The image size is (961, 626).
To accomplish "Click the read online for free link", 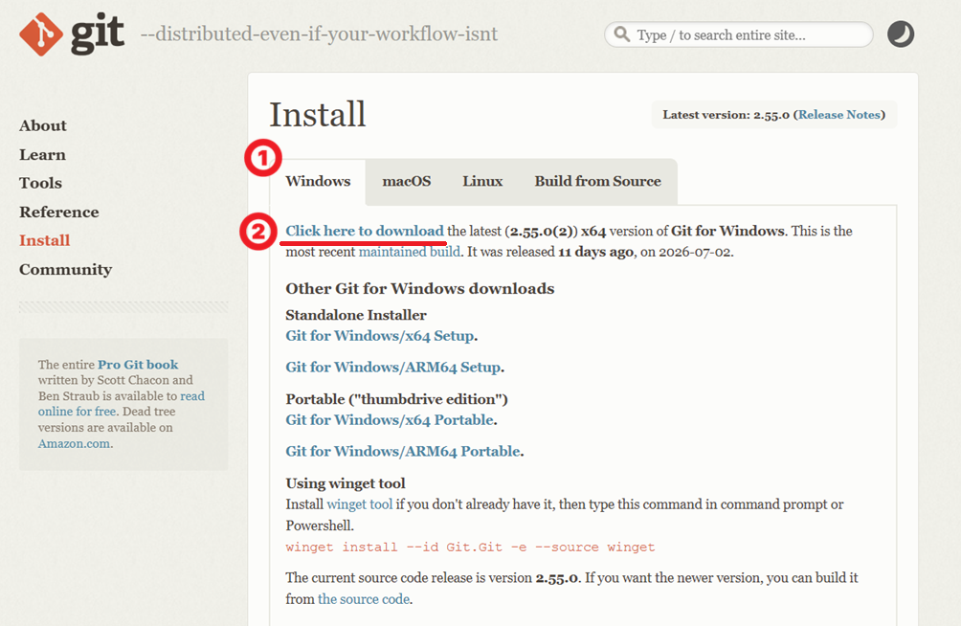I will [122, 403].
